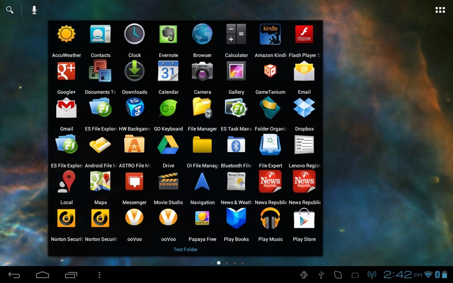Open the overflow menu dots

(x=100, y=275)
